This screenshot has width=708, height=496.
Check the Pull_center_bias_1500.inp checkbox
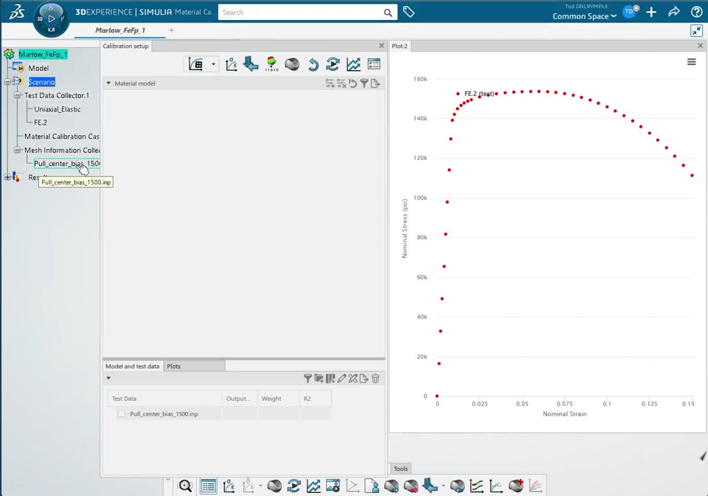pos(122,414)
